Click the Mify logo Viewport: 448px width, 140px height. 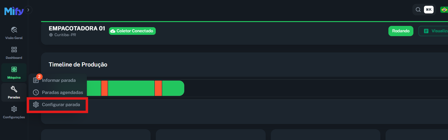[x=14, y=11]
